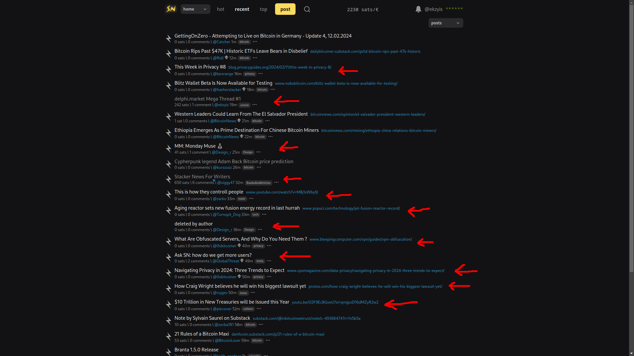Open three-dot menu for This Week in Privacy

point(261,74)
